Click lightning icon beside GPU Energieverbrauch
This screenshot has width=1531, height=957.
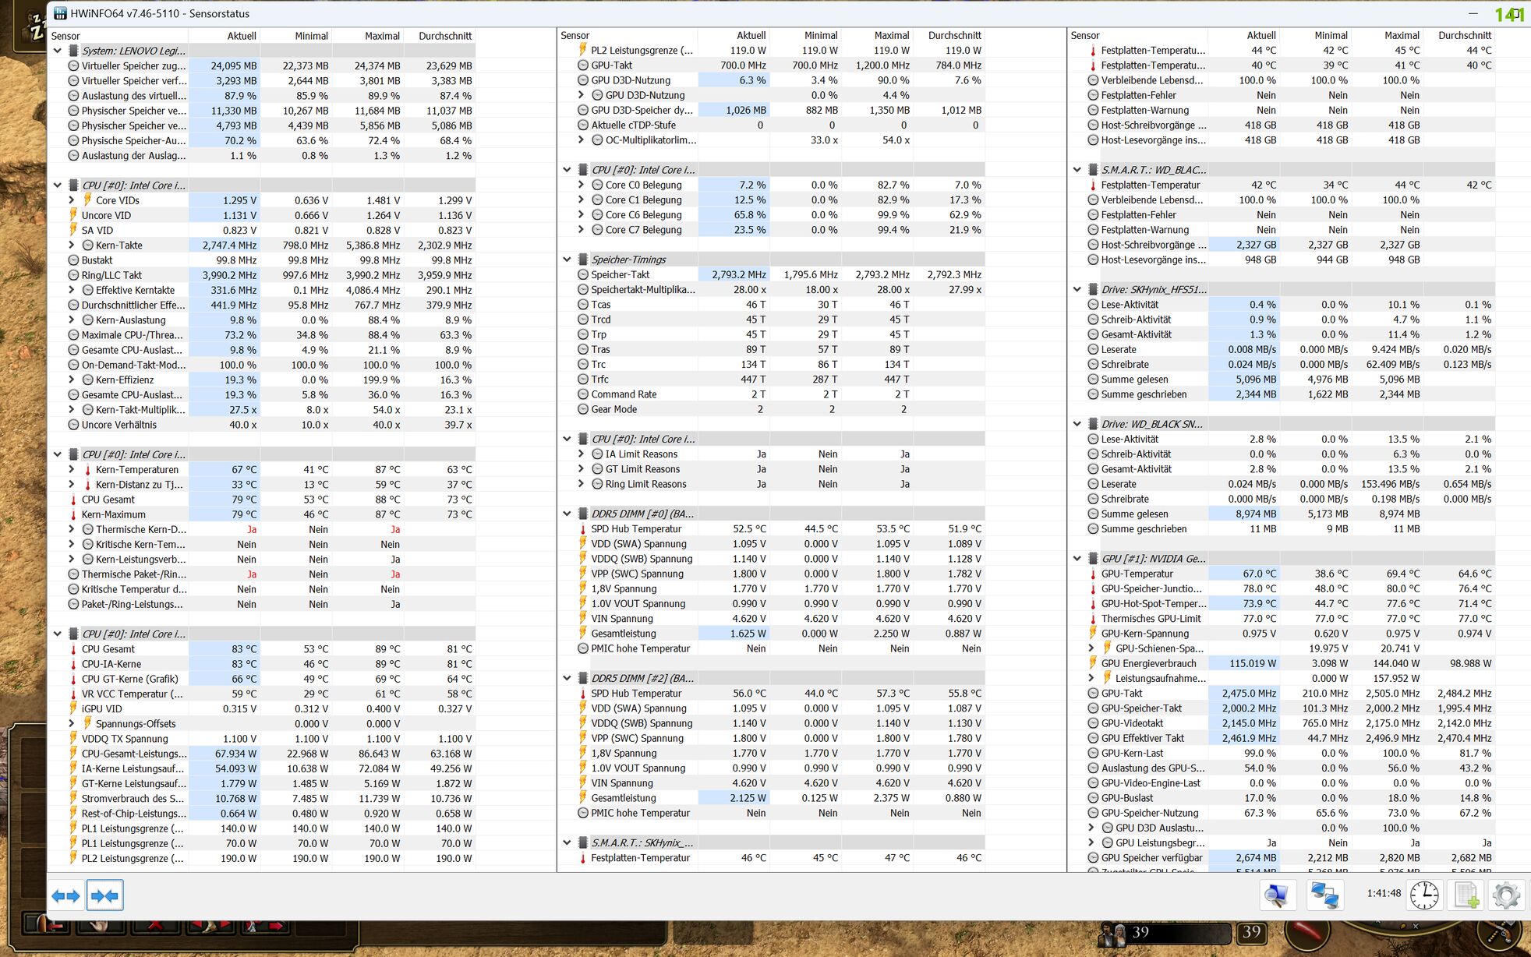[1093, 663]
